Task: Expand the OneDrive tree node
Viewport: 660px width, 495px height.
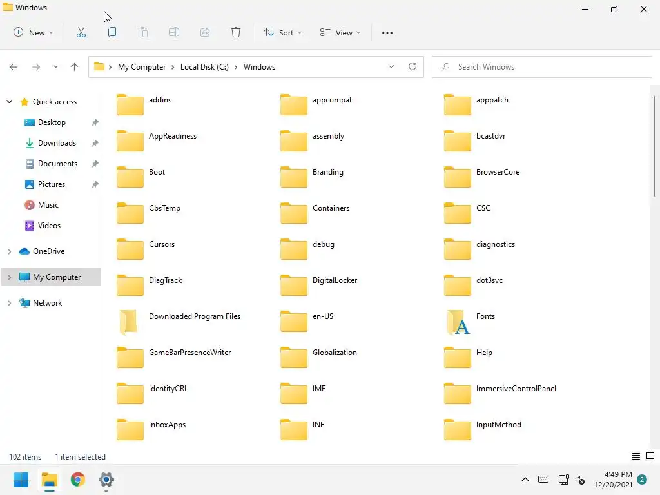Action: coord(9,251)
